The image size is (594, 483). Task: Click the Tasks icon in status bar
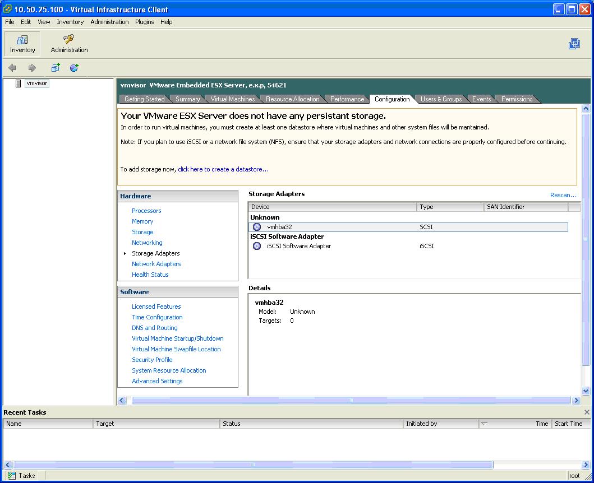pyautogui.click(x=12, y=475)
